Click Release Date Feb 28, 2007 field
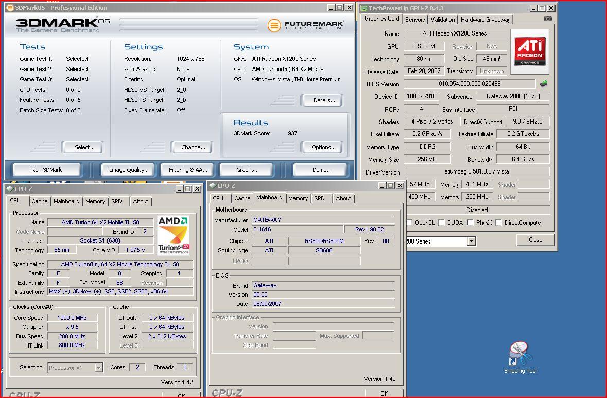Screen dimensions: 607x398 point(424,71)
